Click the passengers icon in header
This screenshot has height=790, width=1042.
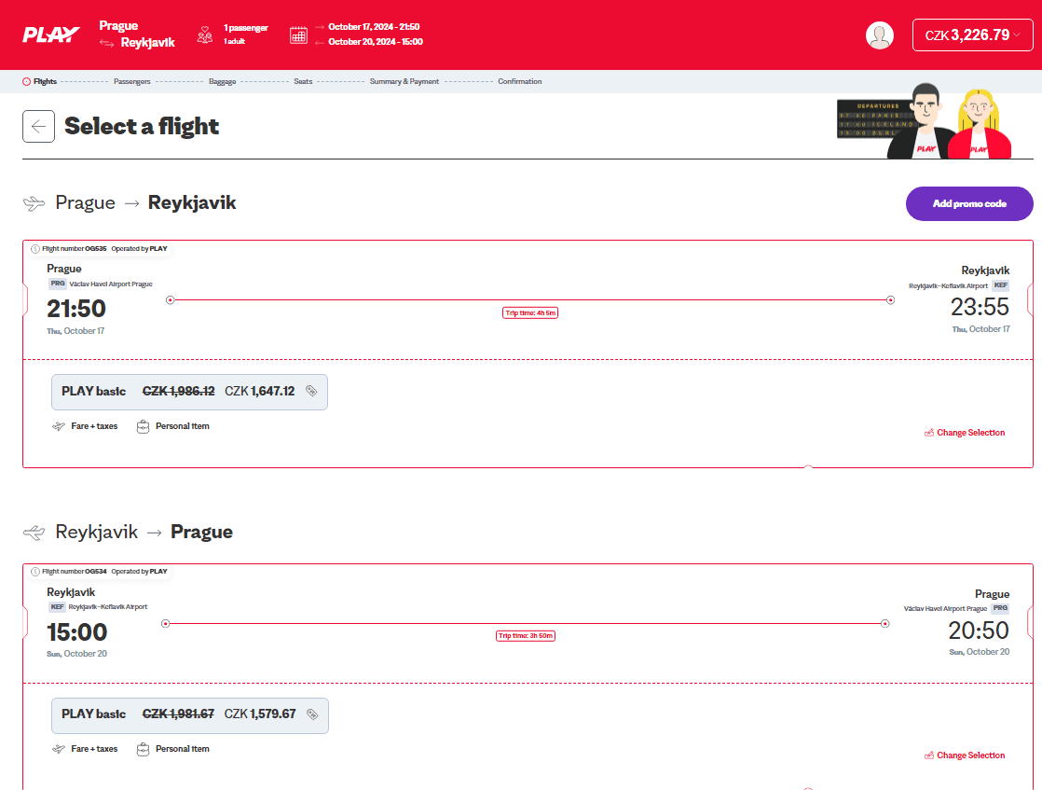(205, 35)
